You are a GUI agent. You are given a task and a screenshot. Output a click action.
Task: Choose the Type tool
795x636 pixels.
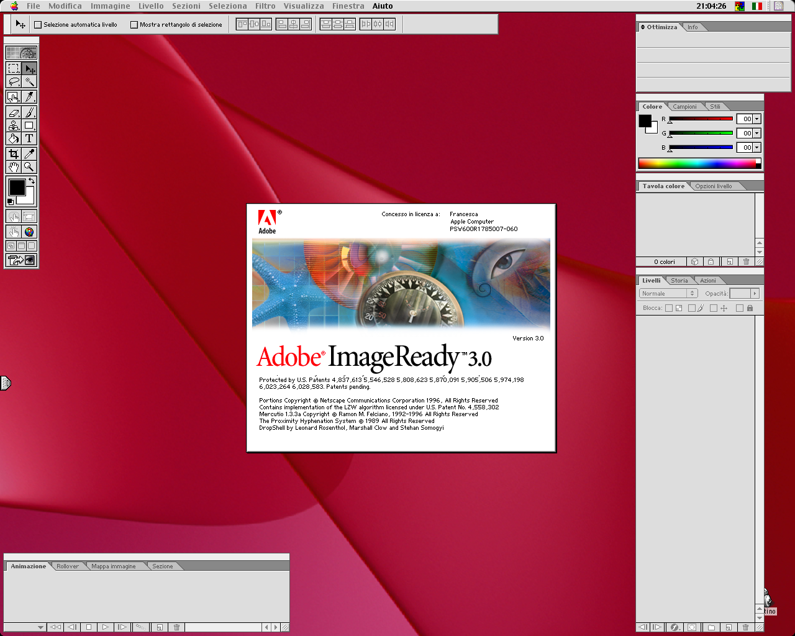[29, 139]
